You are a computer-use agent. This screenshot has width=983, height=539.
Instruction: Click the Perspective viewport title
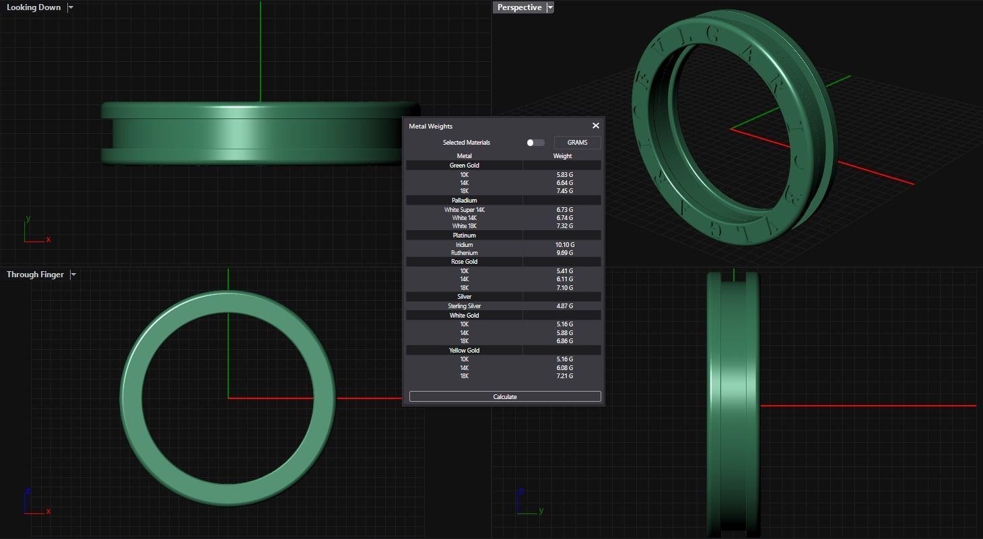click(x=519, y=7)
